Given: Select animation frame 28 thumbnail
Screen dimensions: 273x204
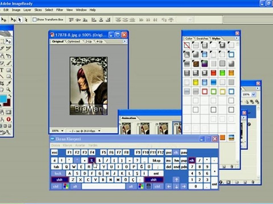Looking at the screenshot, I should click(x=163, y=128).
